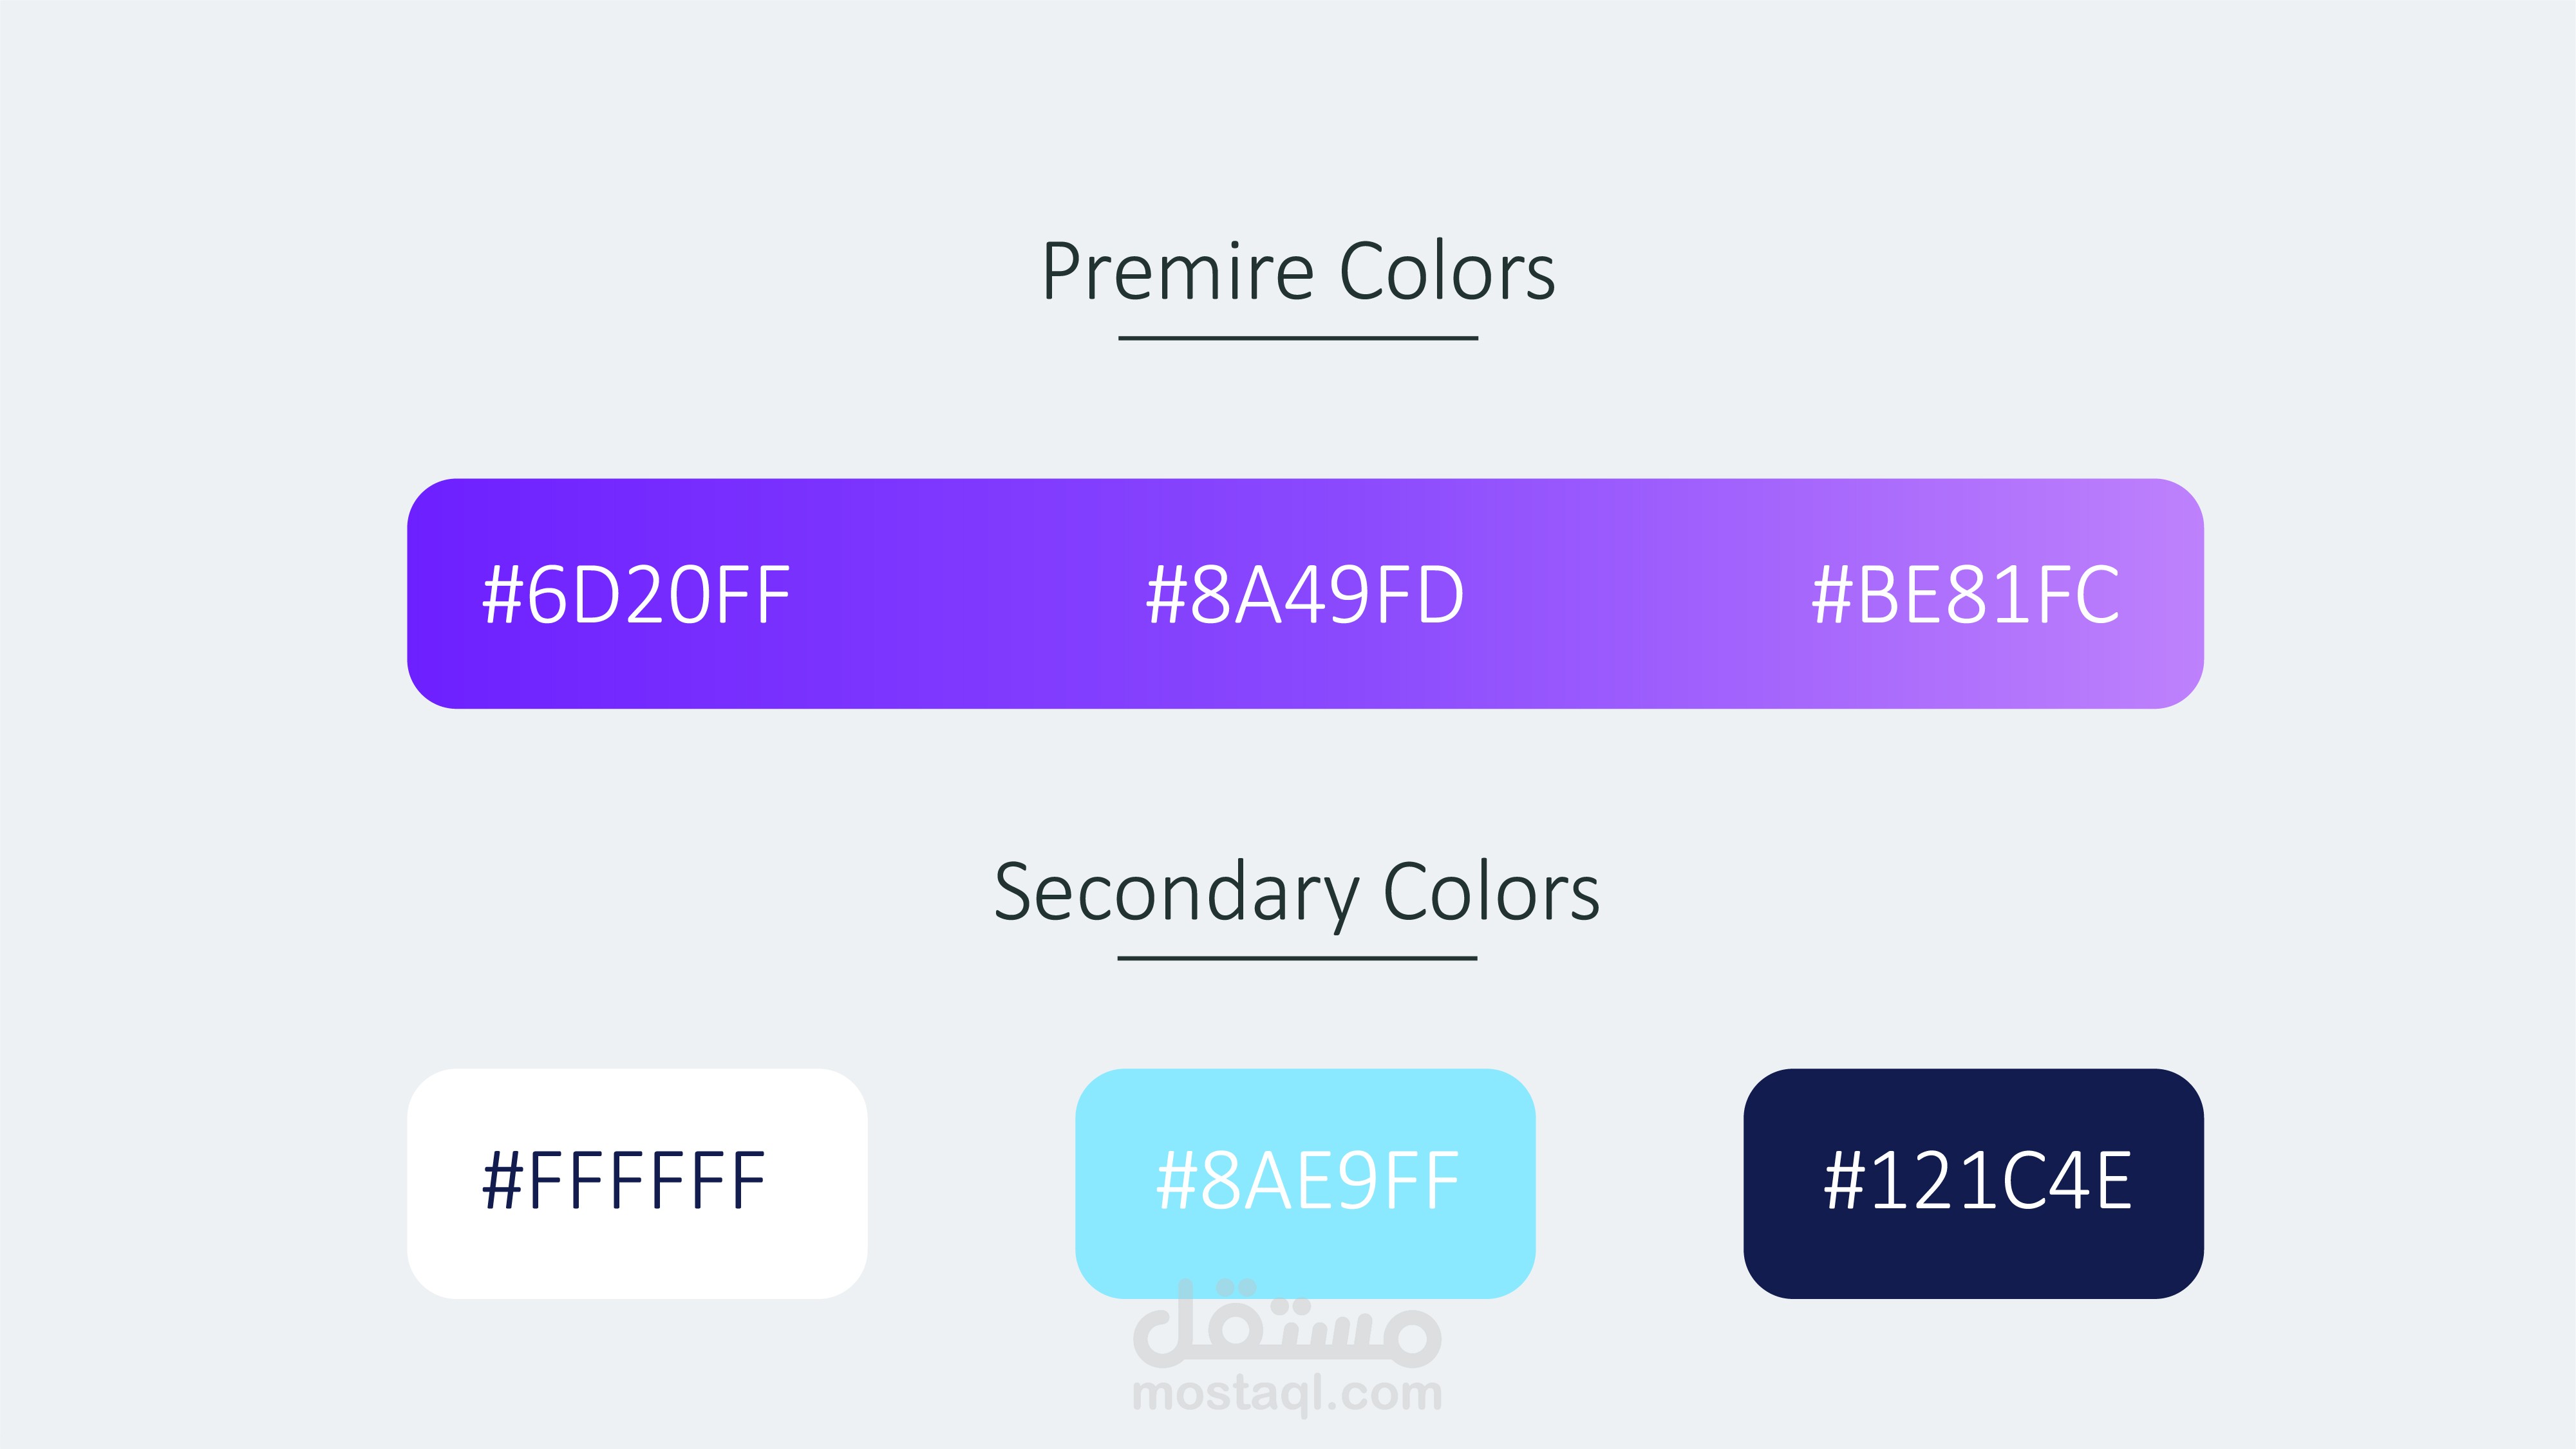This screenshot has height=1449, width=2576.
Task: Click the hash symbol on the white swatch
Action: pos(502,1181)
